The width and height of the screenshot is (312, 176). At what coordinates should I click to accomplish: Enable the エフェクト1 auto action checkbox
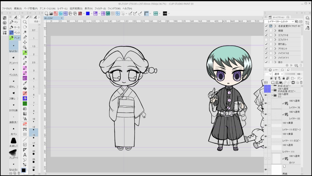tap(266, 39)
